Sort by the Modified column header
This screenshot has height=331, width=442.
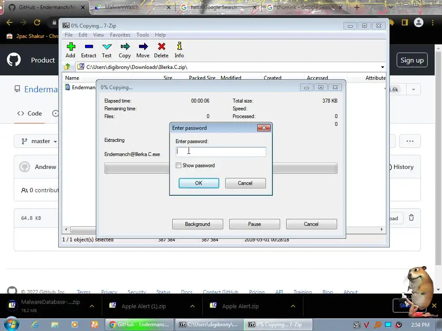point(239,78)
